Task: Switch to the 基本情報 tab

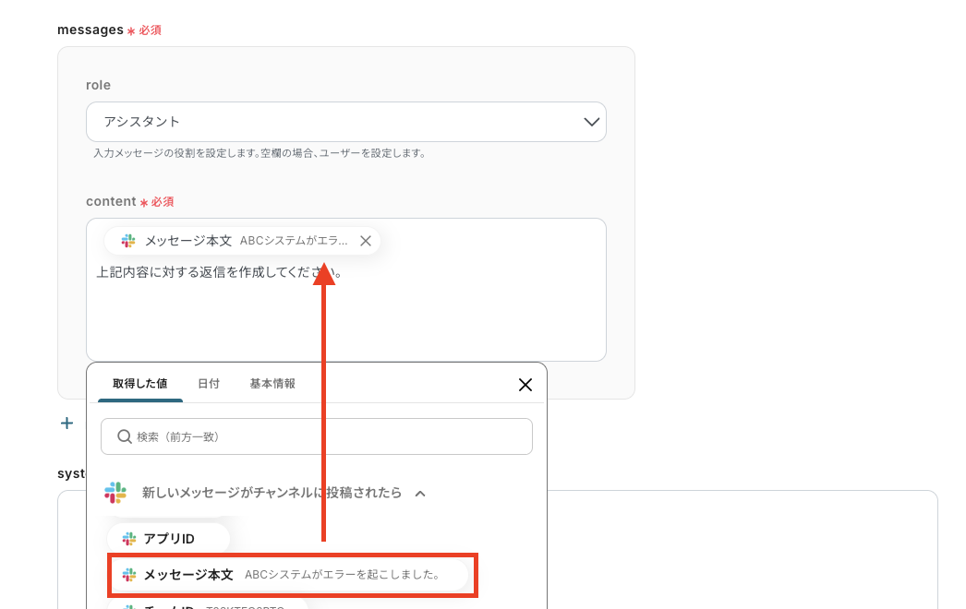Action: [x=272, y=382]
